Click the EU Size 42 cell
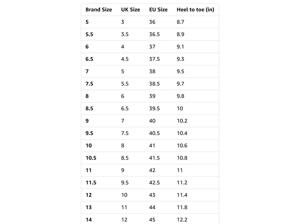Screen dimensions: 299x224 click(x=152, y=170)
